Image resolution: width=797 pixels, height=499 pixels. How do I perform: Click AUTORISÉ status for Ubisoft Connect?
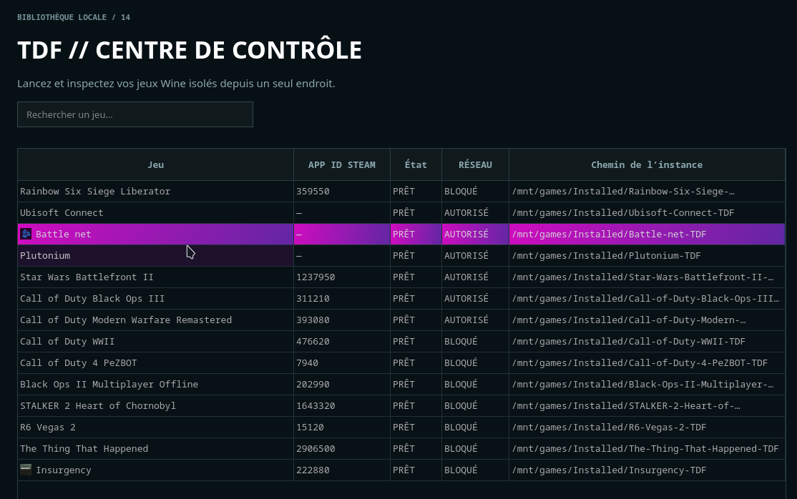pos(466,212)
